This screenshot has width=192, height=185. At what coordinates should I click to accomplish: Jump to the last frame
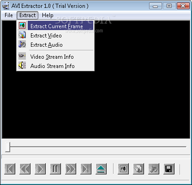tap(86, 169)
